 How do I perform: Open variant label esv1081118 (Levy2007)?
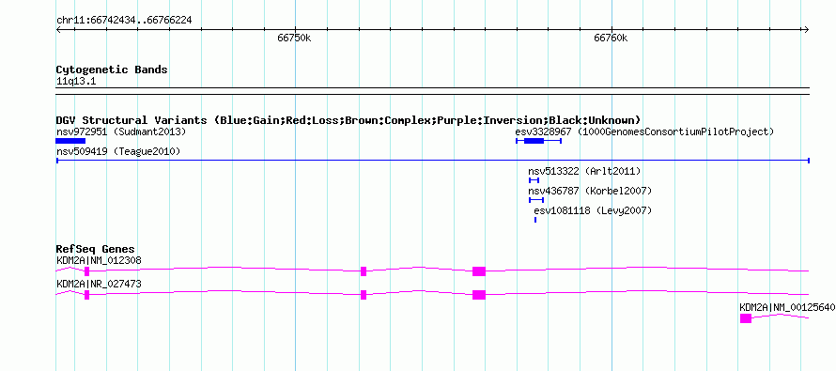click(x=593, y=210)
